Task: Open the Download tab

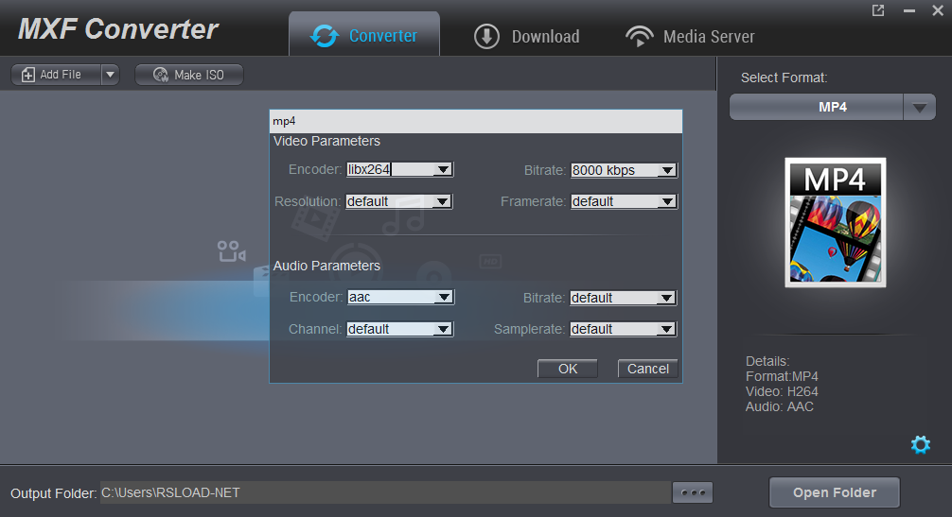Action: tap(526, 36)
